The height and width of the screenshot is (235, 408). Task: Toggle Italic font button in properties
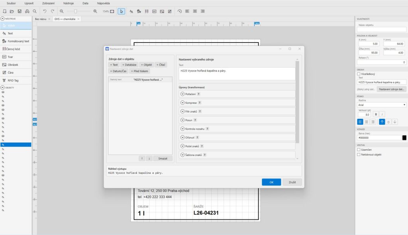[x=382, y=114]
